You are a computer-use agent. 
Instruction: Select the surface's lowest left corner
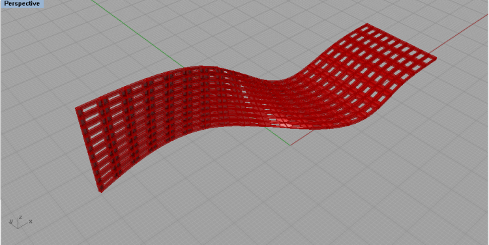click(x=101, y=191)
